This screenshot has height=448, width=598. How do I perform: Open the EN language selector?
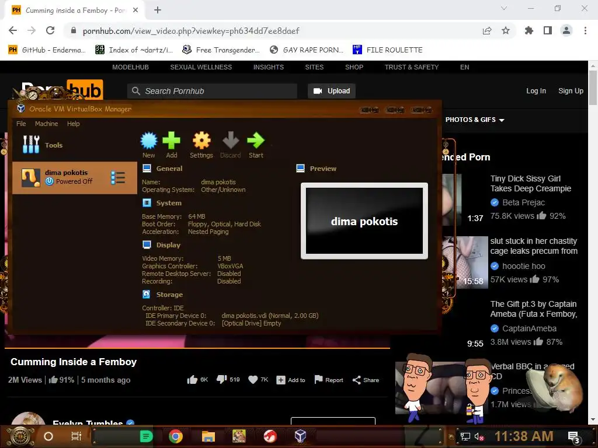464,67
